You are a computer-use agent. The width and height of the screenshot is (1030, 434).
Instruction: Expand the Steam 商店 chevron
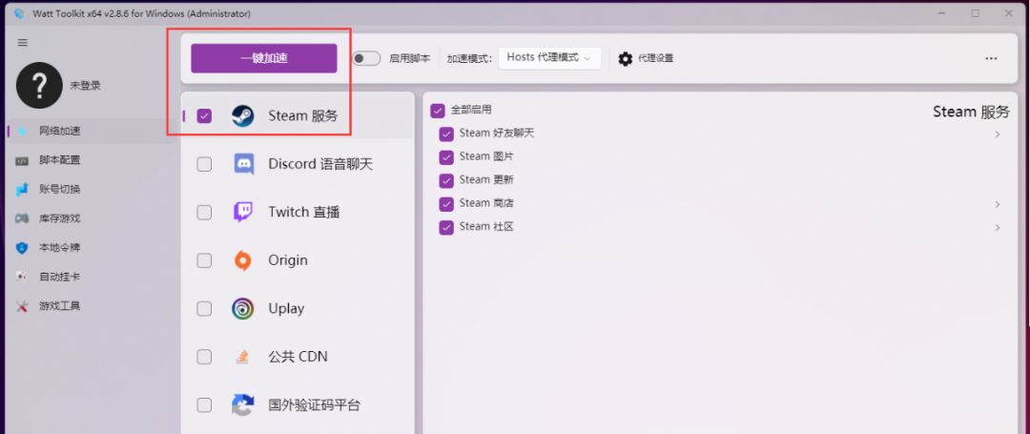[x=998, y=204]
